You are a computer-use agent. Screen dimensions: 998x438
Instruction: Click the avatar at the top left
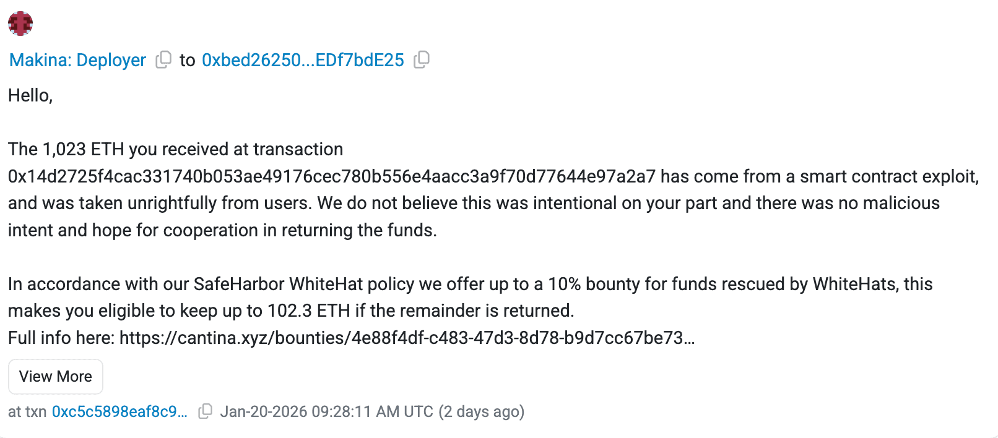coord(20,24)
